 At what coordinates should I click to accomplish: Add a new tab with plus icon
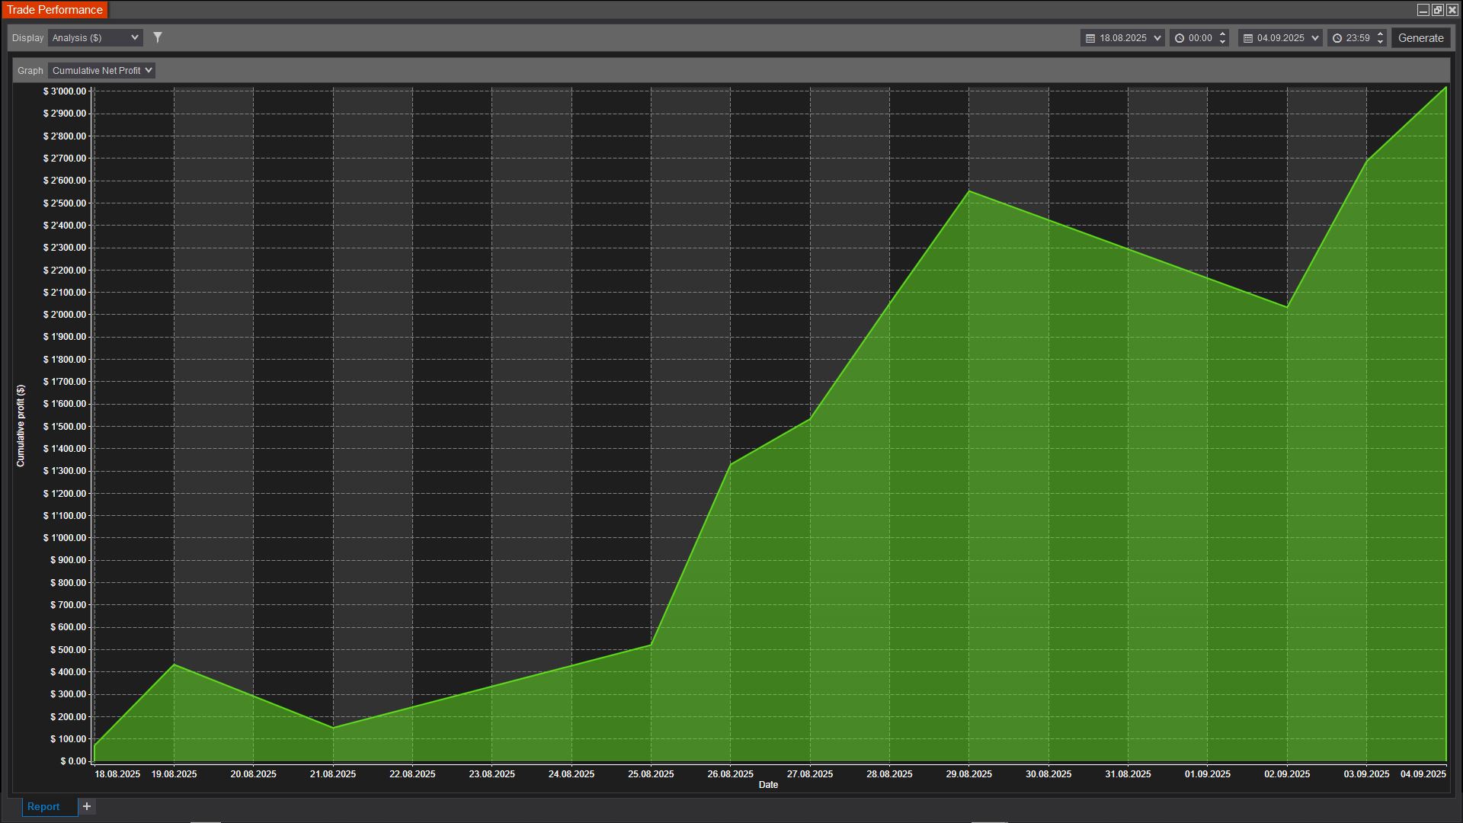(x=87, y=806)
